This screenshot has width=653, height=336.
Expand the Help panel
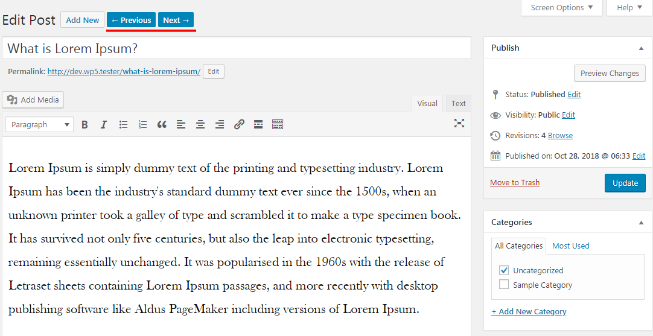[x=629, y=7]
